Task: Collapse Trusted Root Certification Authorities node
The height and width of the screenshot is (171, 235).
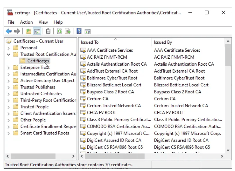Action: click(9, 54)
